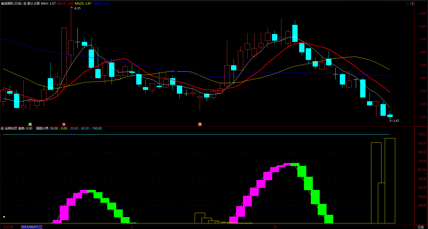This screenshot has height=229, width=428.
Task: Click the 2023年 year label
Action: pyautogui.click(x=8, y=227)
